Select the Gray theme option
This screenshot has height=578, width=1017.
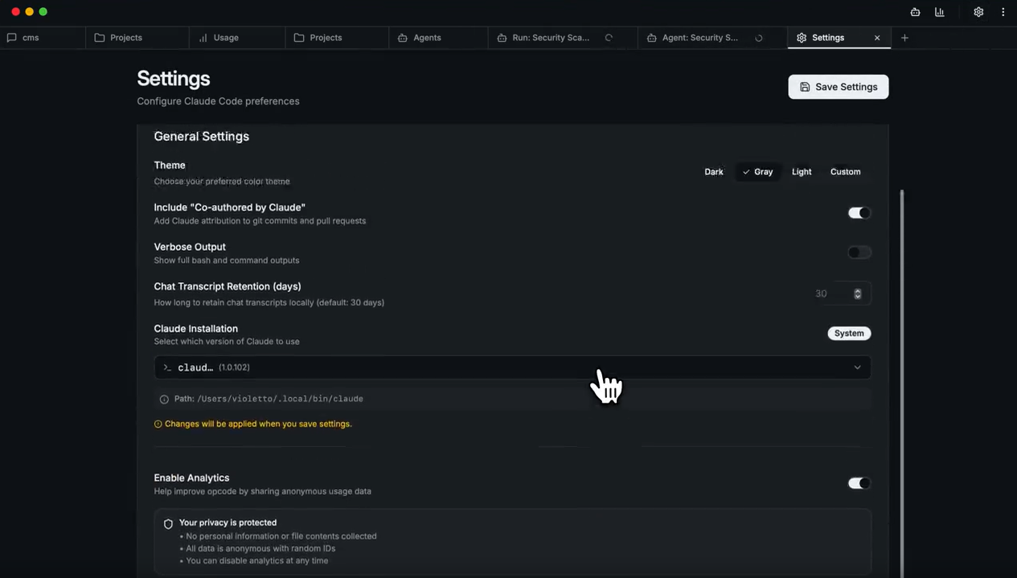pos(757,172)
